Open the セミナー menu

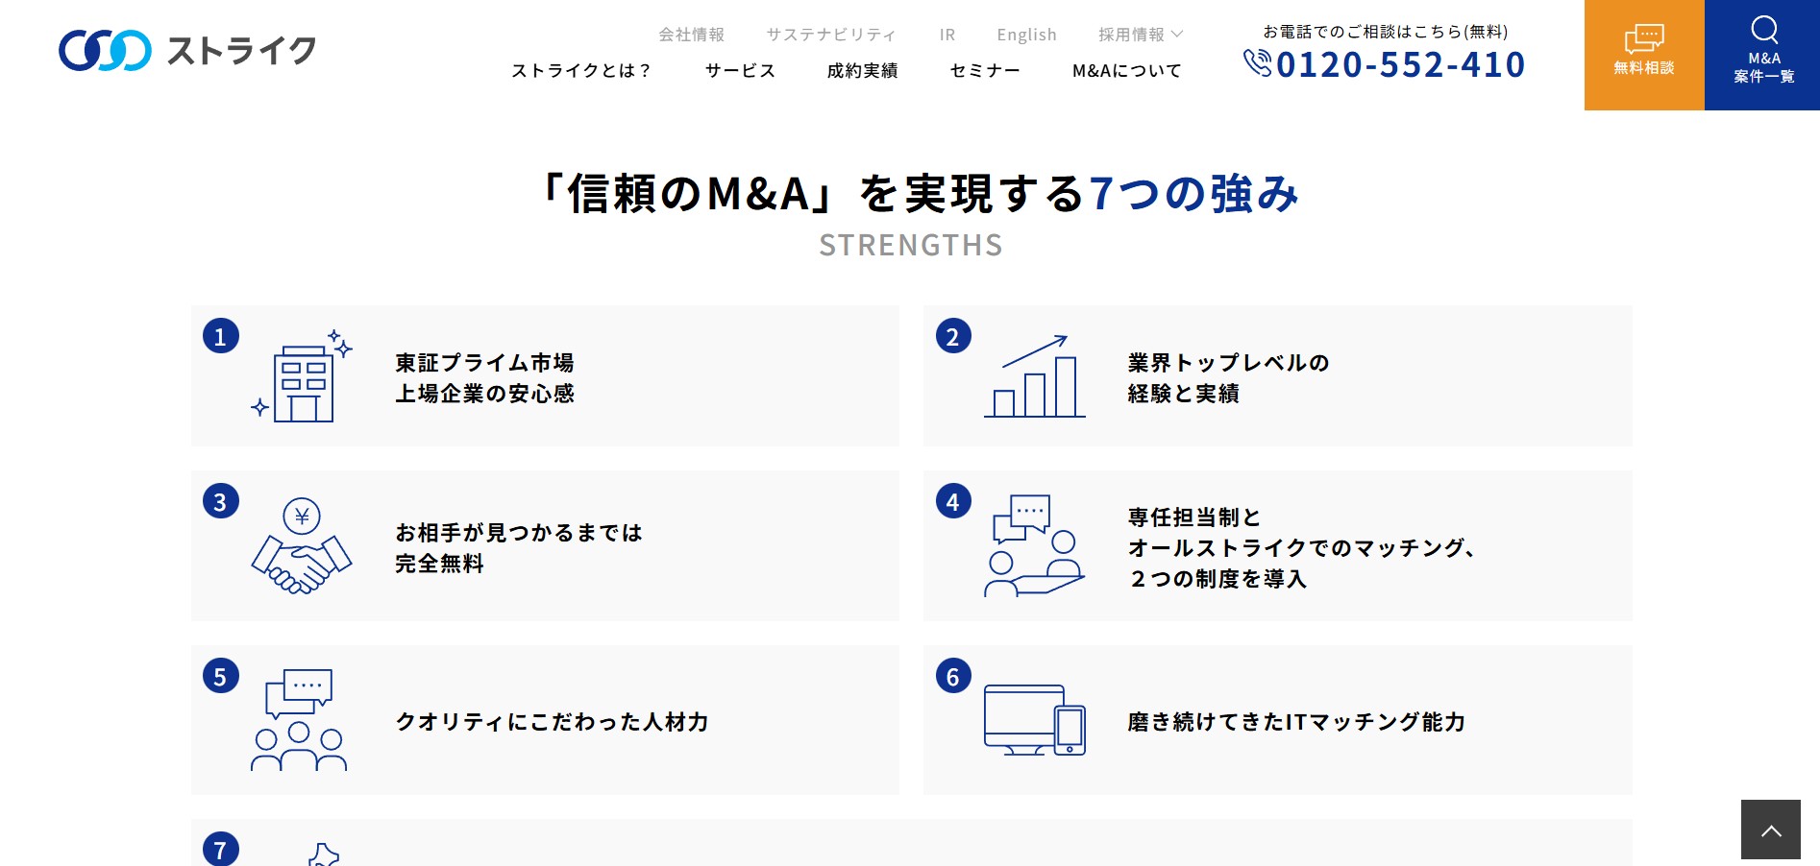pyautogui.click(x=985, y=70)
